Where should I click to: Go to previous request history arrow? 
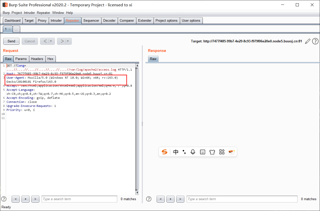45,41
